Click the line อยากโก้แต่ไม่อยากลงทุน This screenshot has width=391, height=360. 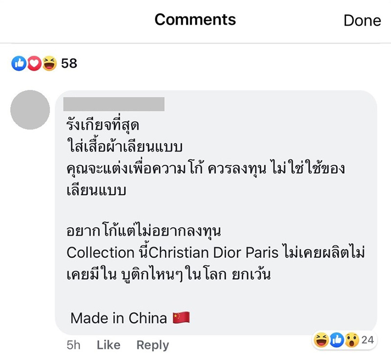point(144,231)
